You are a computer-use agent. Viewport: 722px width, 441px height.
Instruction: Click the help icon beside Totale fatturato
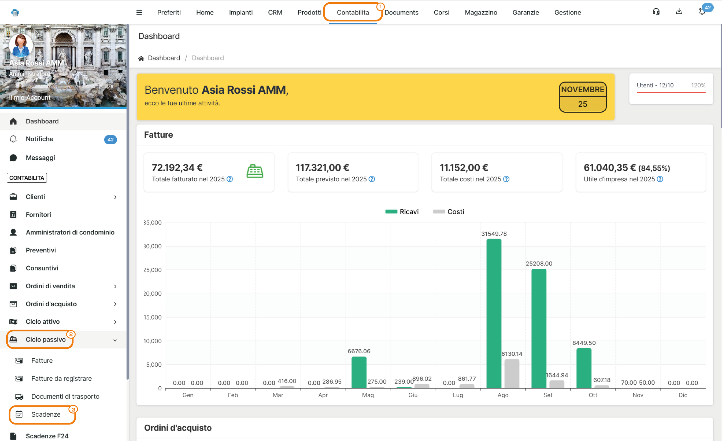click(x=230, y=179)
